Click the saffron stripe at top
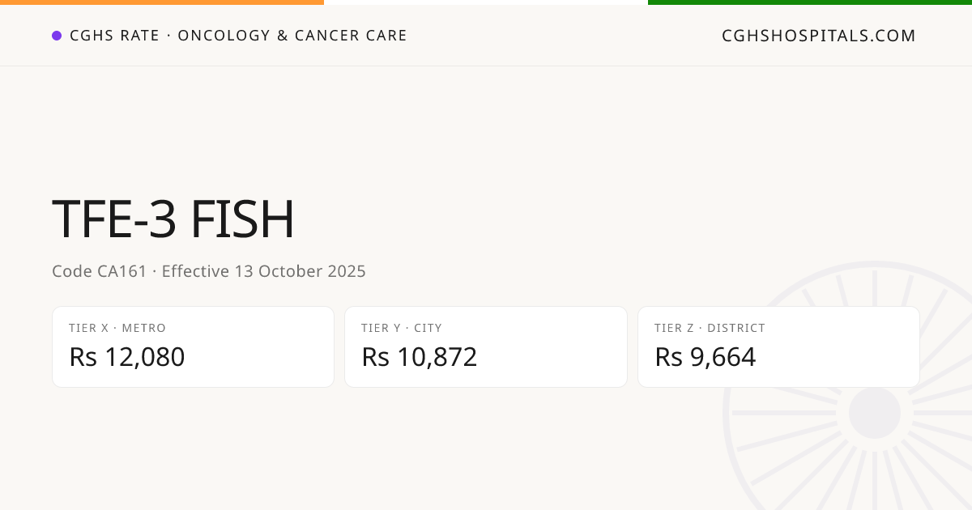972x510 pixels. pyautogui.click(x=162, y=2)
